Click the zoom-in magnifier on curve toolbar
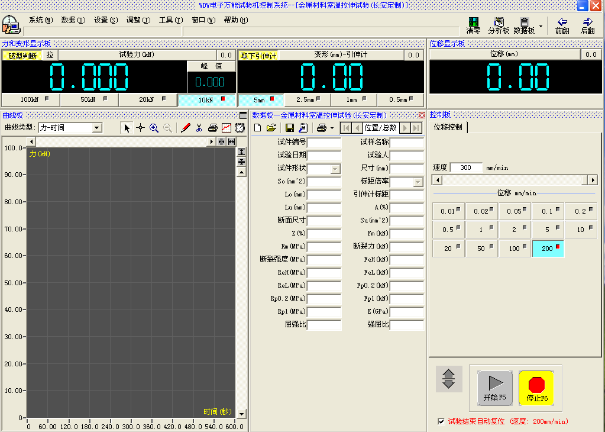The image size is (605, 432). tap(154, 128)
